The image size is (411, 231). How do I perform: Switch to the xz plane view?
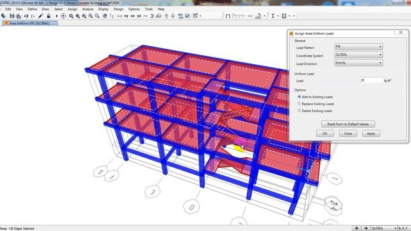133,16
